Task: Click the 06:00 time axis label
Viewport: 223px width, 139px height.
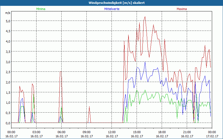Action: pyautogui.click(x=62, y=132)
